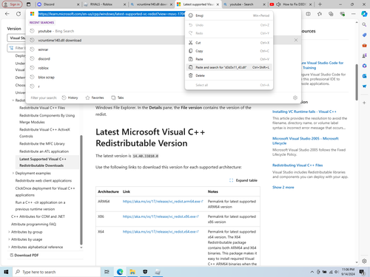Viewport: 370px width, 277px height.
Task: Open a new tab with plus button
Action: [320, 4]
